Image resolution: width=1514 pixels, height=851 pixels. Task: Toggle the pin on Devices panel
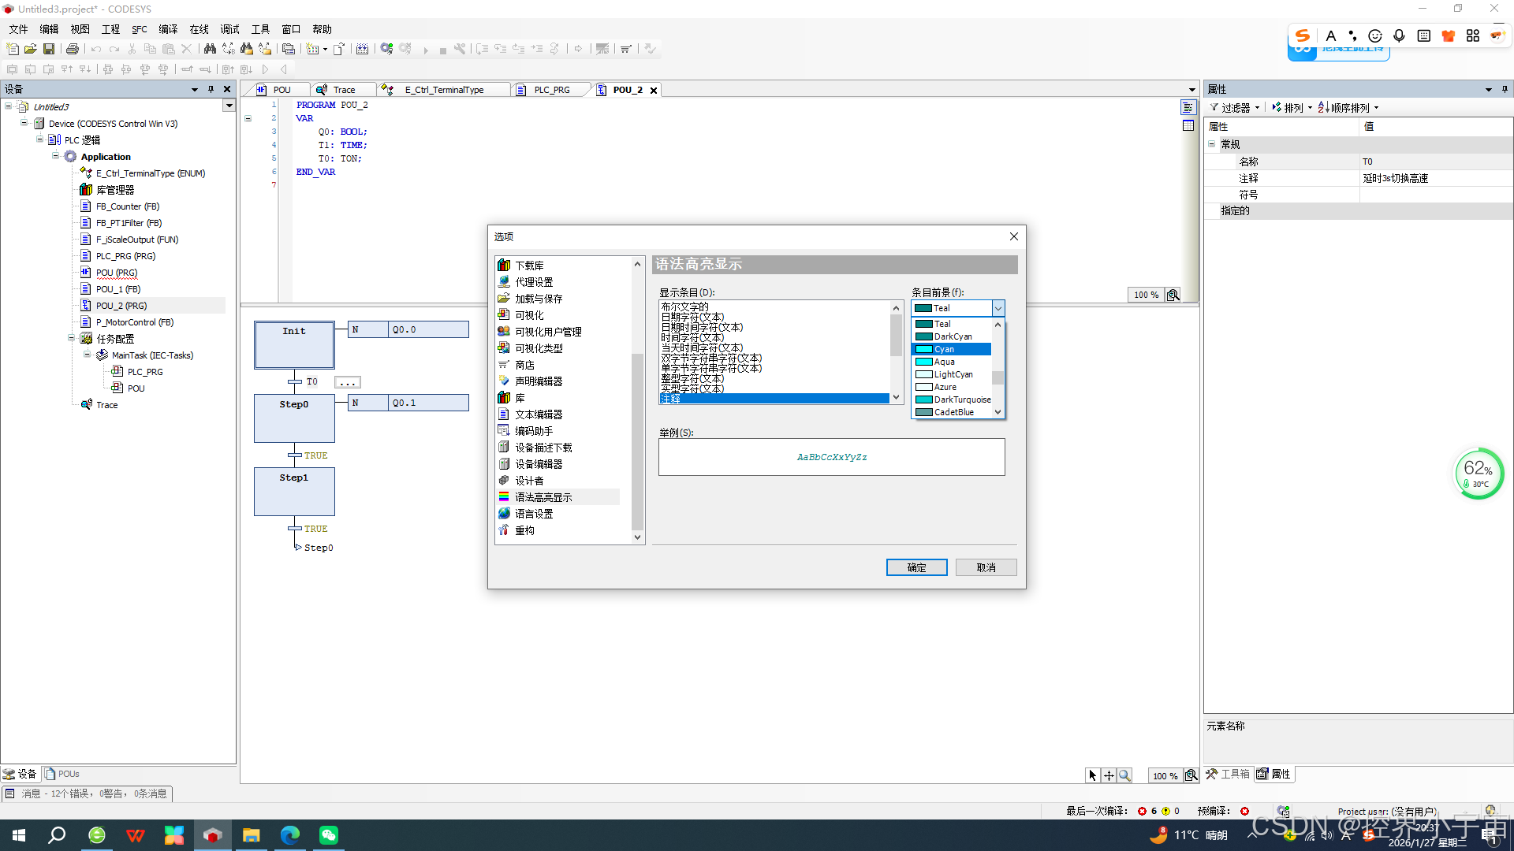point(211,89)
